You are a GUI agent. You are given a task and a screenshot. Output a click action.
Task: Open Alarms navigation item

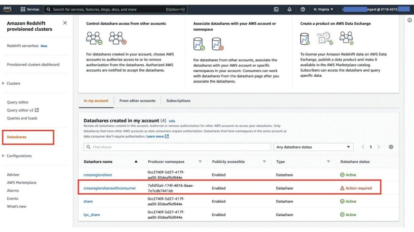(x=13, y=190)
